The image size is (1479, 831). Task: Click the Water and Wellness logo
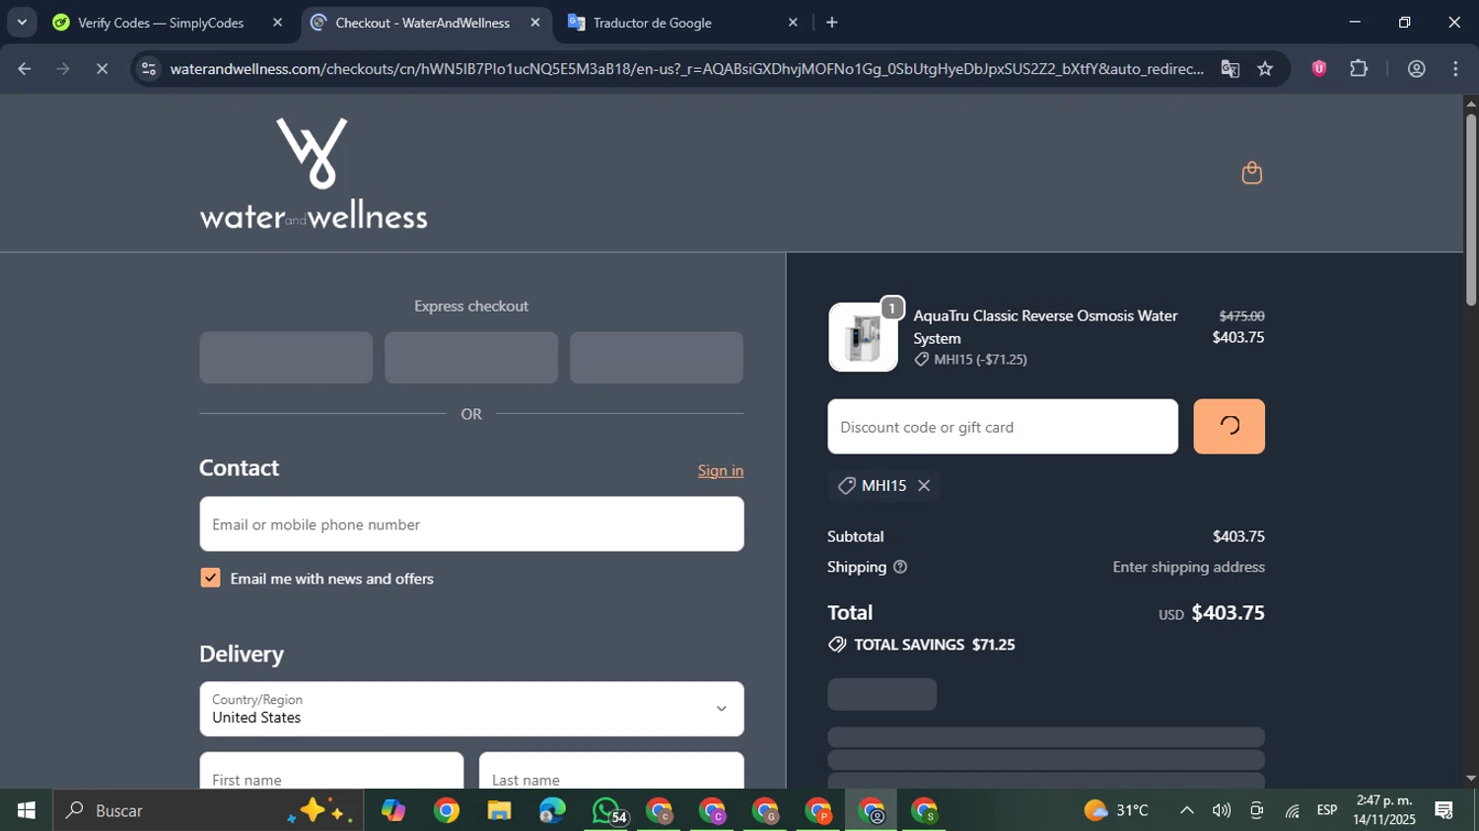pyautogui.click(x=314, y=173)
